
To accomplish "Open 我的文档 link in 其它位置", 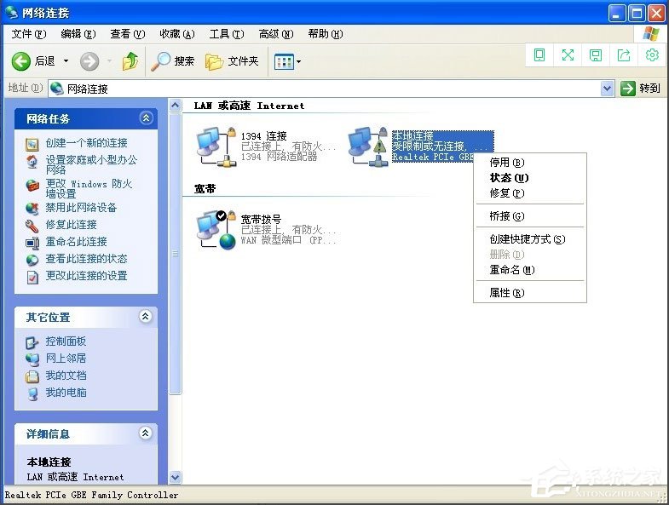I will pyautogui.click(x=66, y=376).
